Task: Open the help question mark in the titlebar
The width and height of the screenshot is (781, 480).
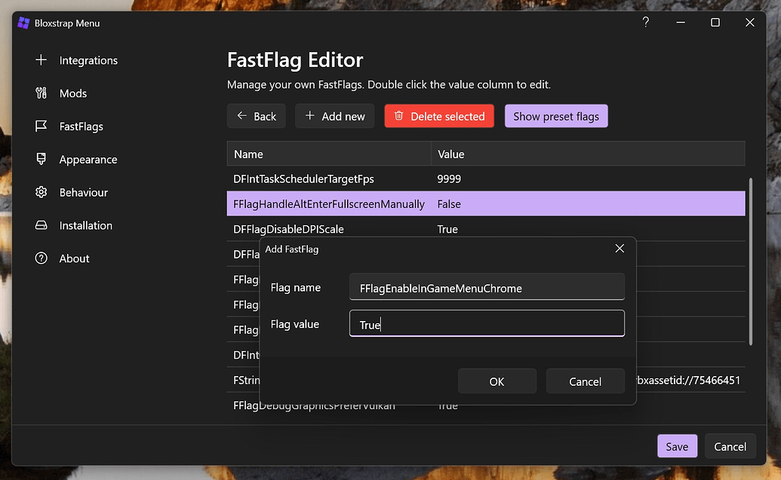Action: [645, 23]
